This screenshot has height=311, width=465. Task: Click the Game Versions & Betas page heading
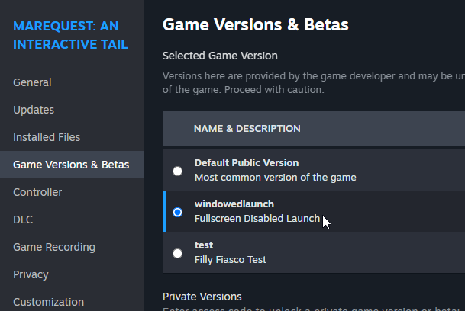255,25
